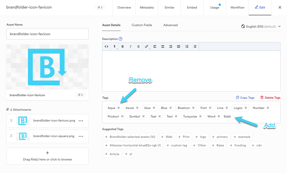The image size is (287, 173).
Task: Open options menu for brandfolder-icon-square.png
Action: (81, 136)
